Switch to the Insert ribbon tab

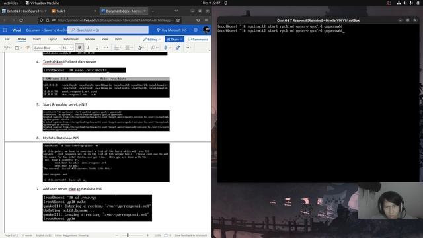point(37,39)
